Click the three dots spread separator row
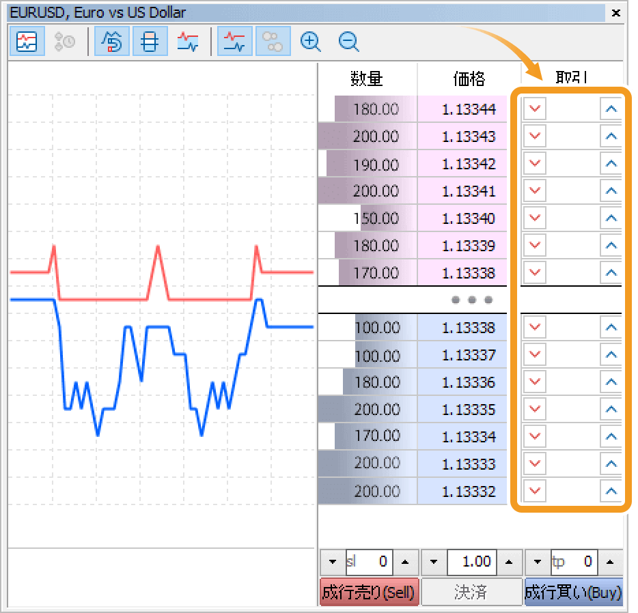Viewport: 638px width, 613px height. coord(472,300)
